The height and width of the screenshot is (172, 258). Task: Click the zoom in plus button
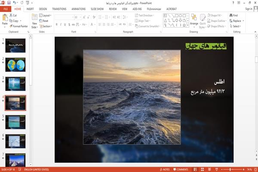coord(243,169)
